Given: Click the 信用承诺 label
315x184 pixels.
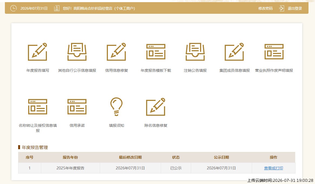Looking at the screenshot, I should tap(77, 125).
